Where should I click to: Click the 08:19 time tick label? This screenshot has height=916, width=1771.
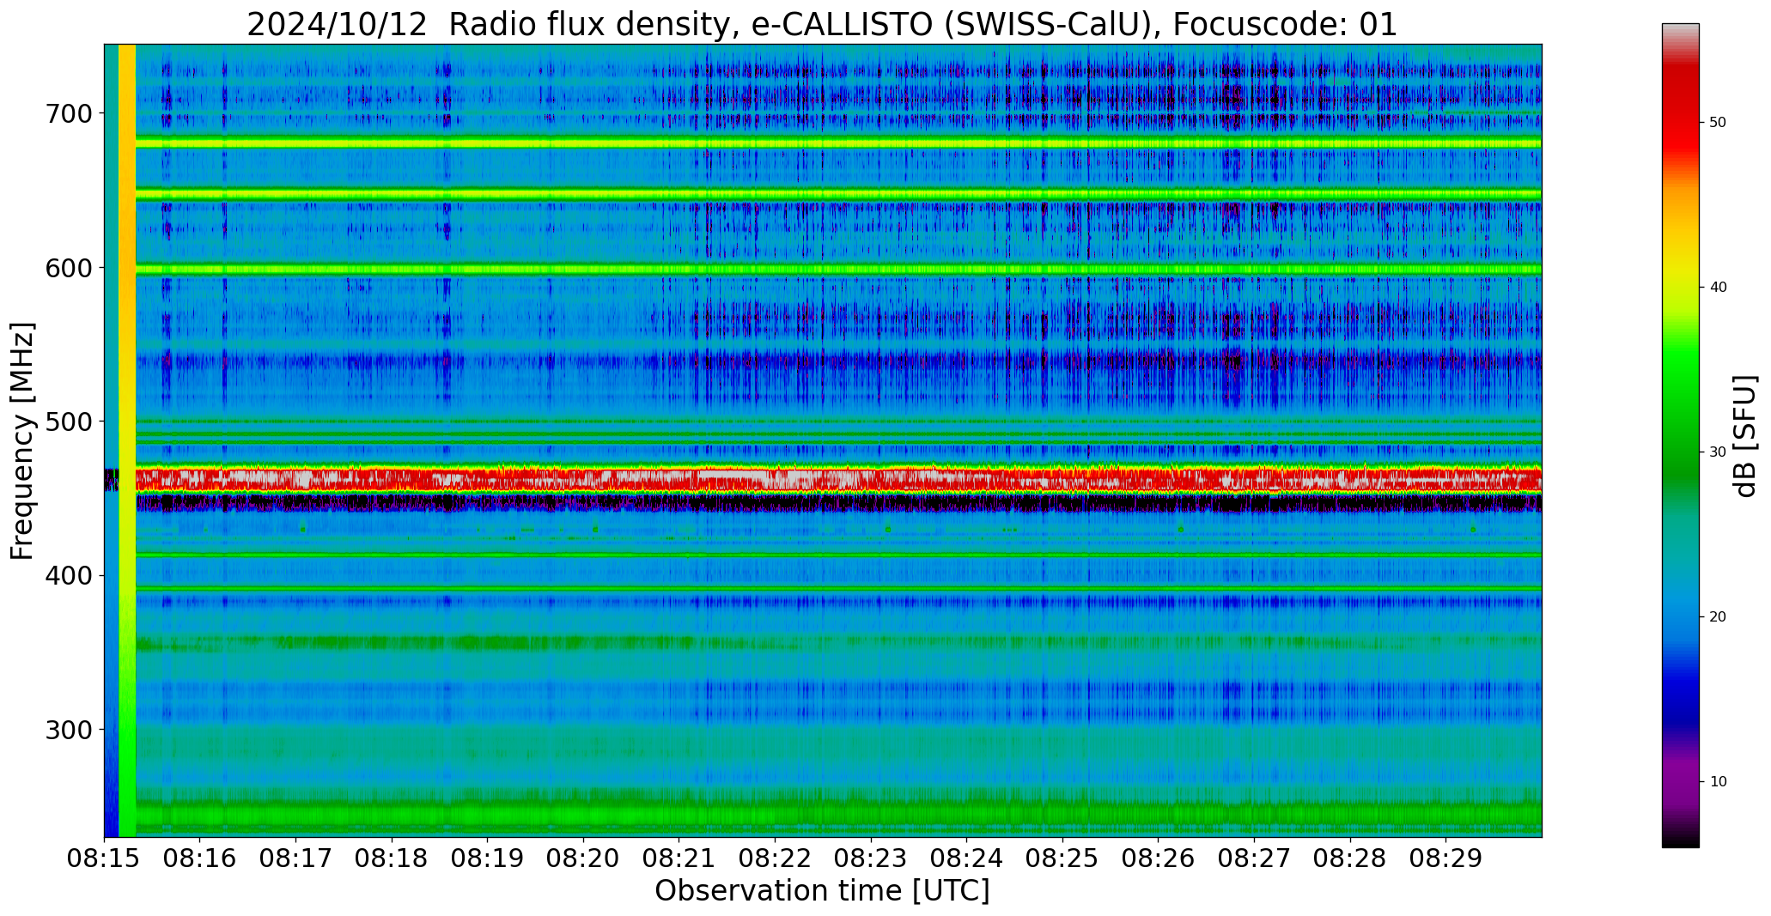[488, 859]
